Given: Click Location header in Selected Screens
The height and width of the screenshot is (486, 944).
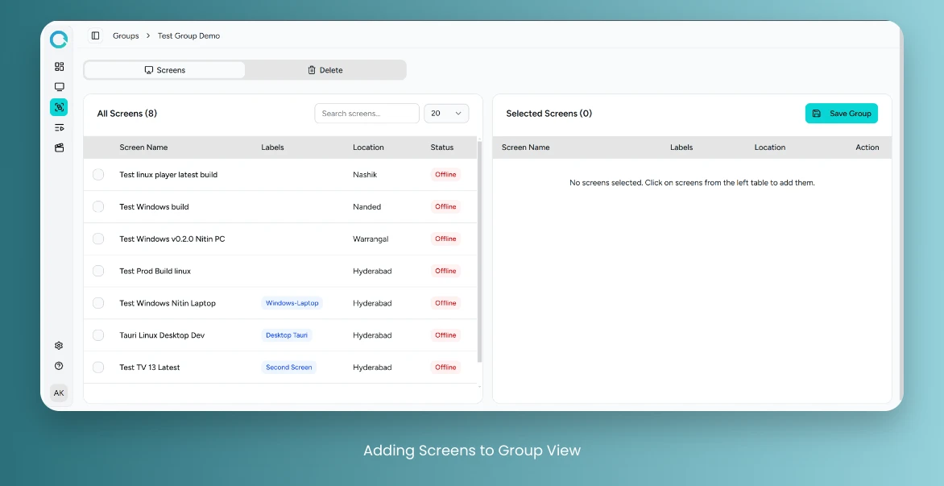Looking at the screenshot, I should coord(770,147).
